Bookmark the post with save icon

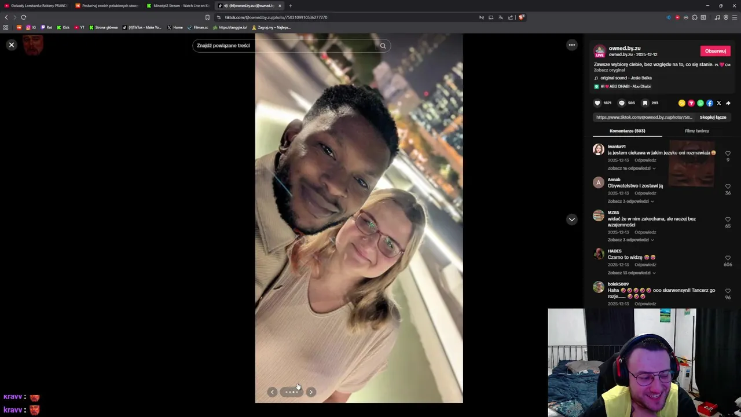(645, 103)
